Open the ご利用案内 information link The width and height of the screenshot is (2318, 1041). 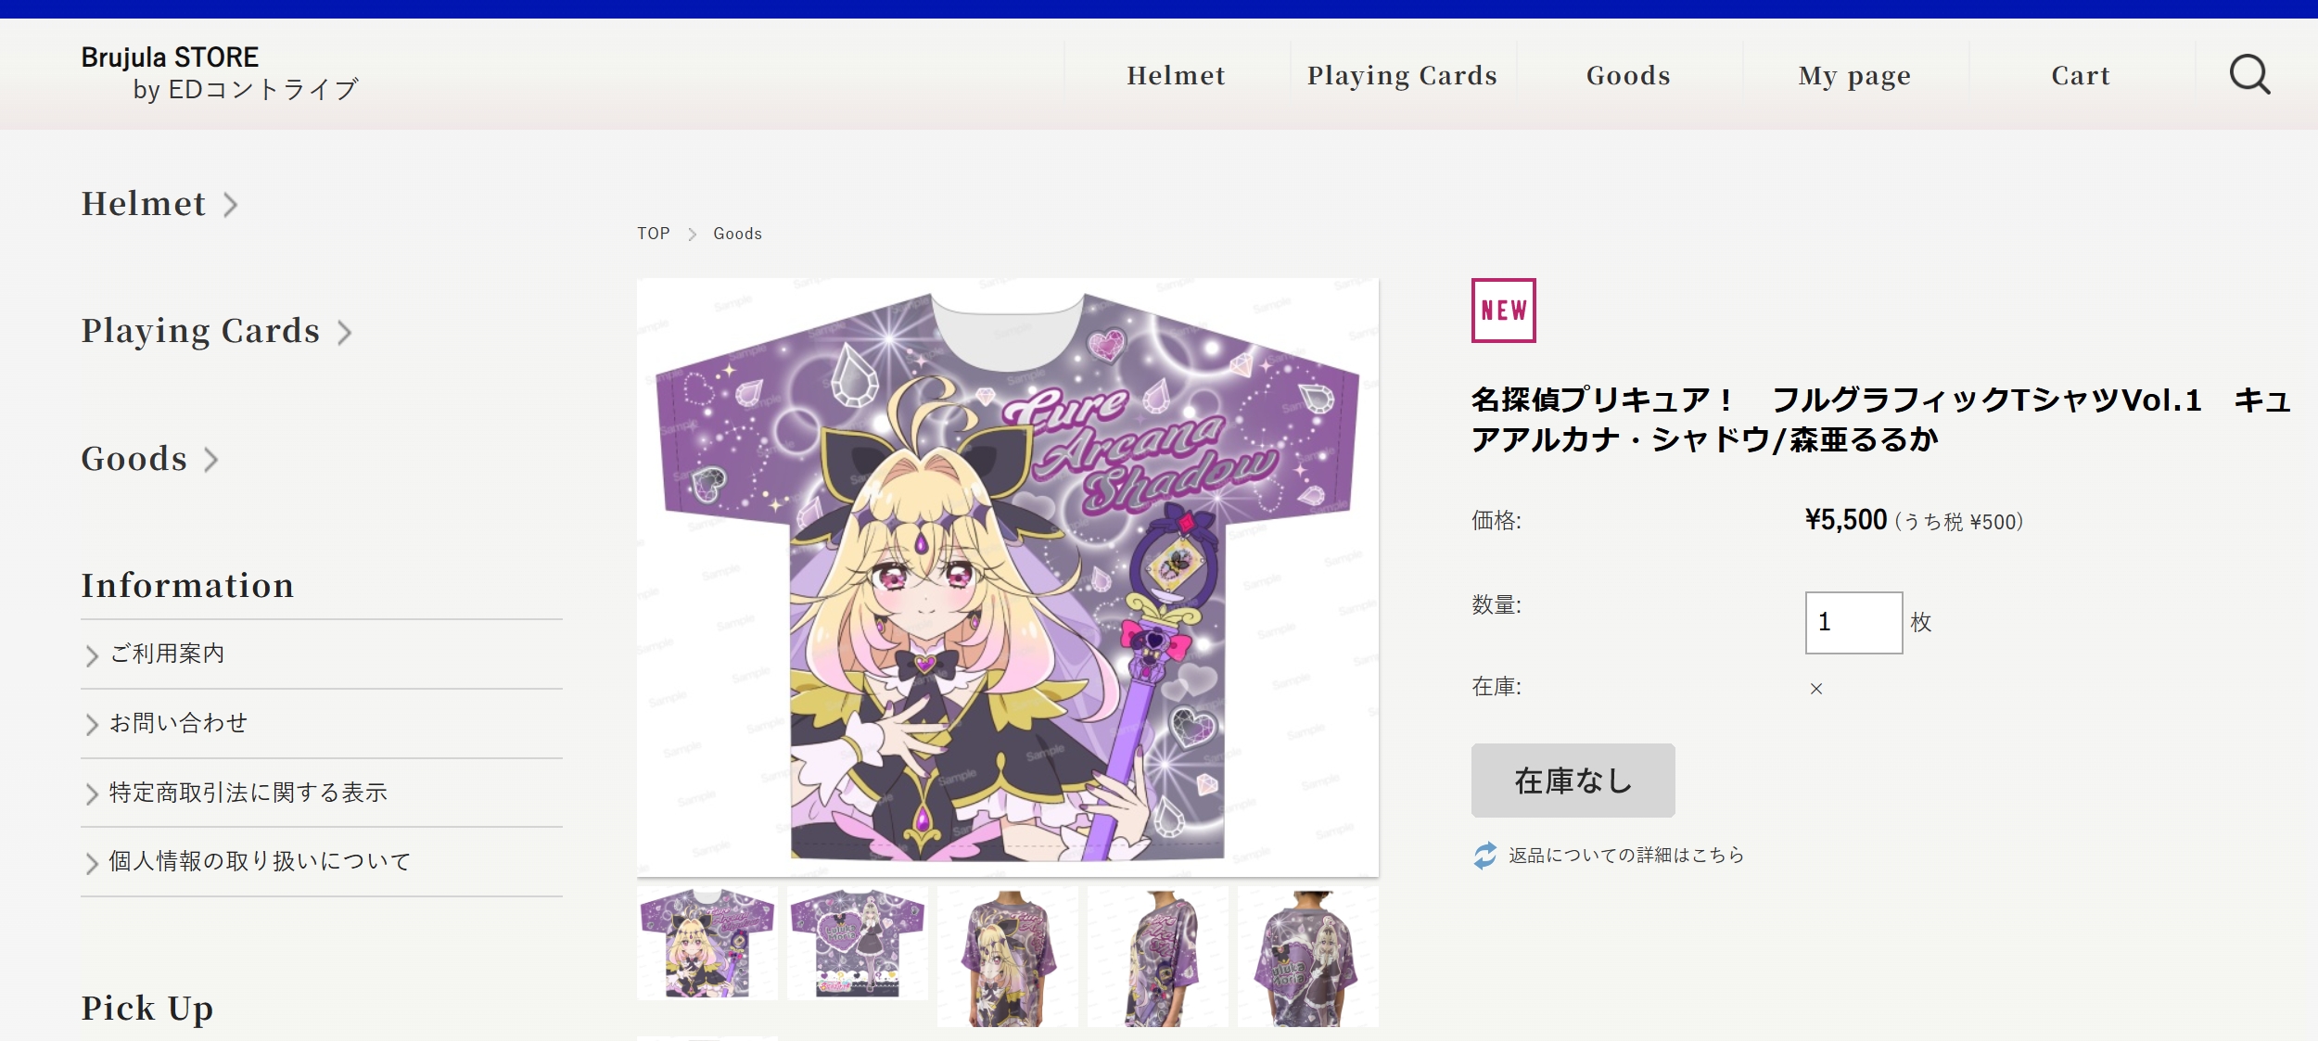(167, 654)
